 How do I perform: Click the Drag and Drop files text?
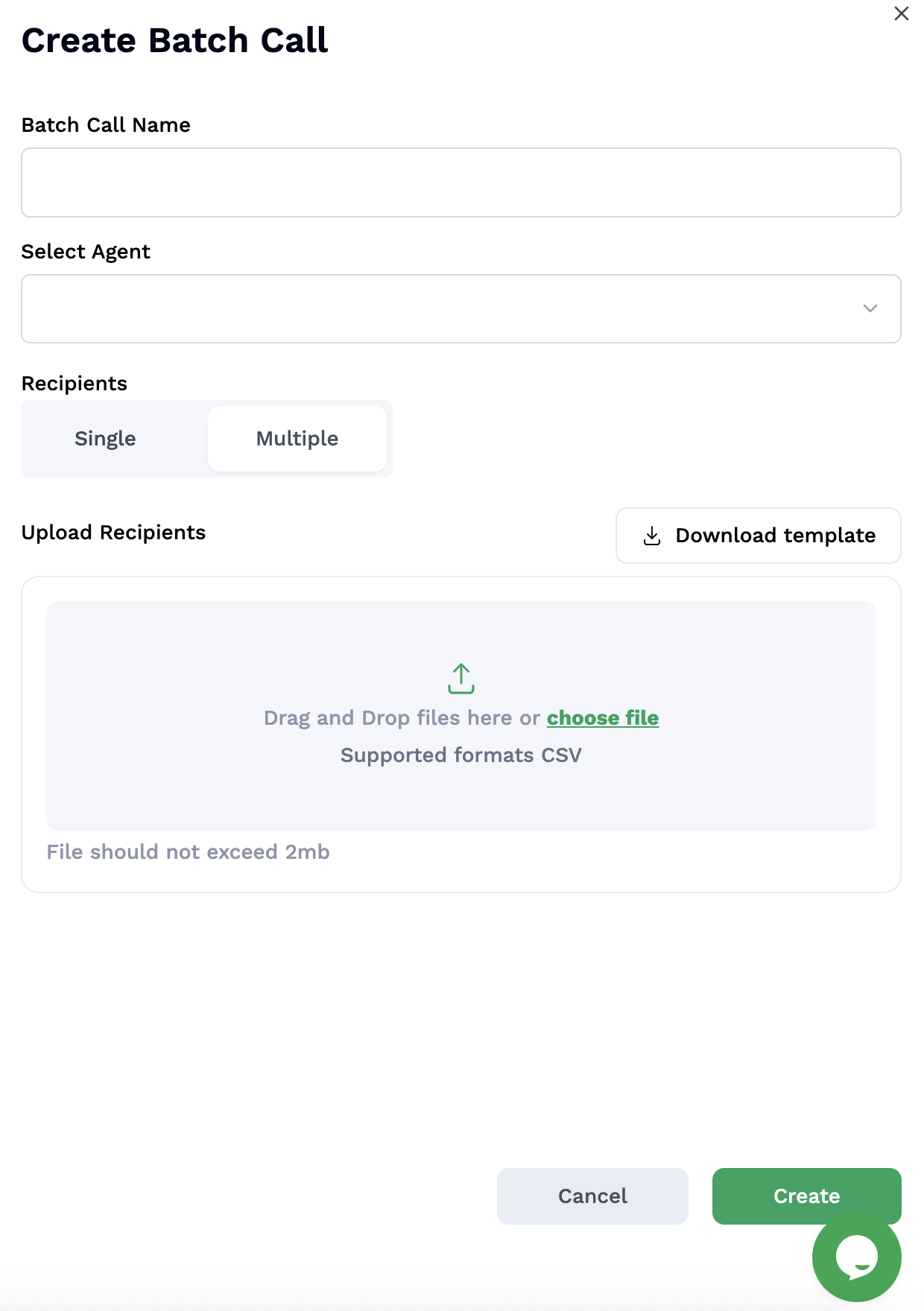(x=402, y=718)
